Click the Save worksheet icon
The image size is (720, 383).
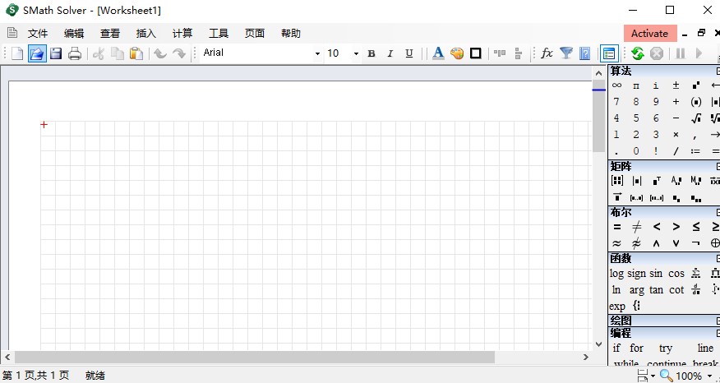(56, 53)
